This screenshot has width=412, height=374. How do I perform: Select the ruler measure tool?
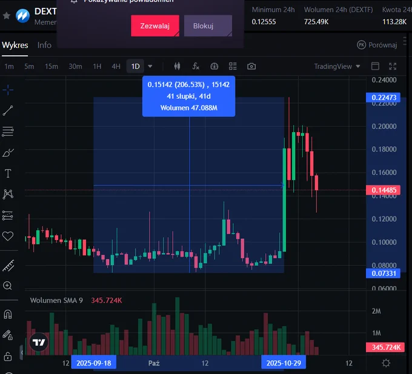pos(8,265)
